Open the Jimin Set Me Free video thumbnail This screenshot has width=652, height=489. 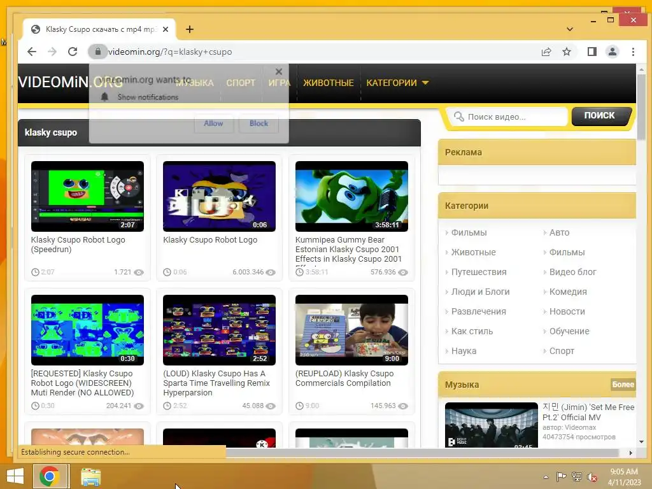click(492, 425)
